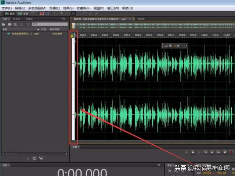Click the 0:00.000 time display
The image size is (235, 176).
82,172
